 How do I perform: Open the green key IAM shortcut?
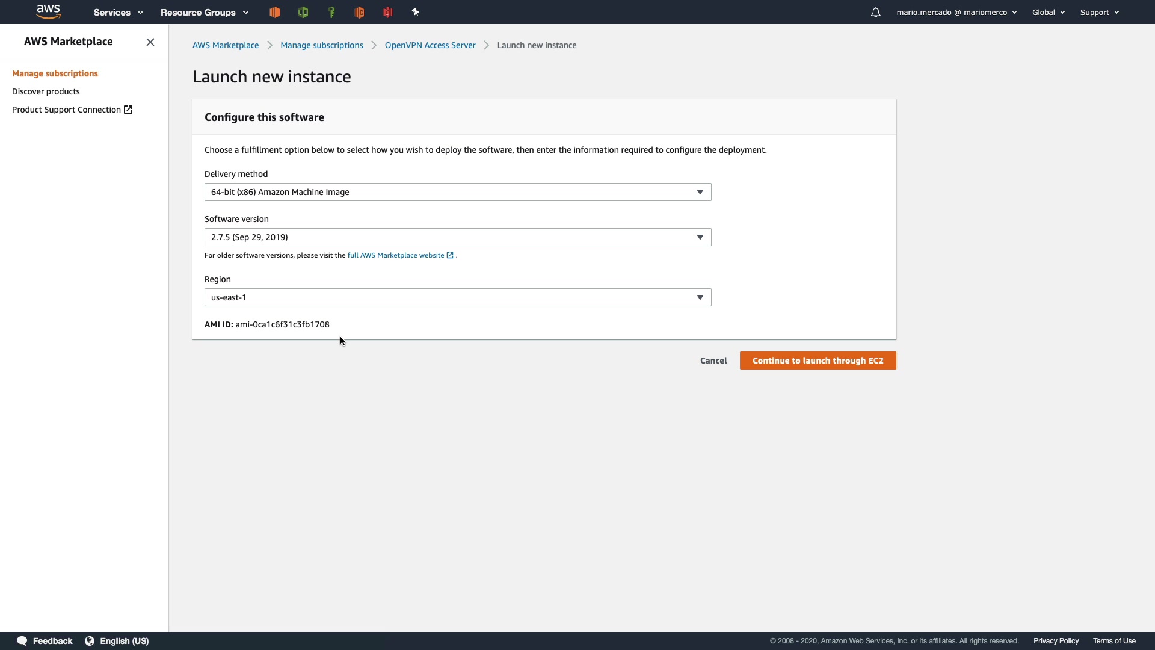point(331,12)
